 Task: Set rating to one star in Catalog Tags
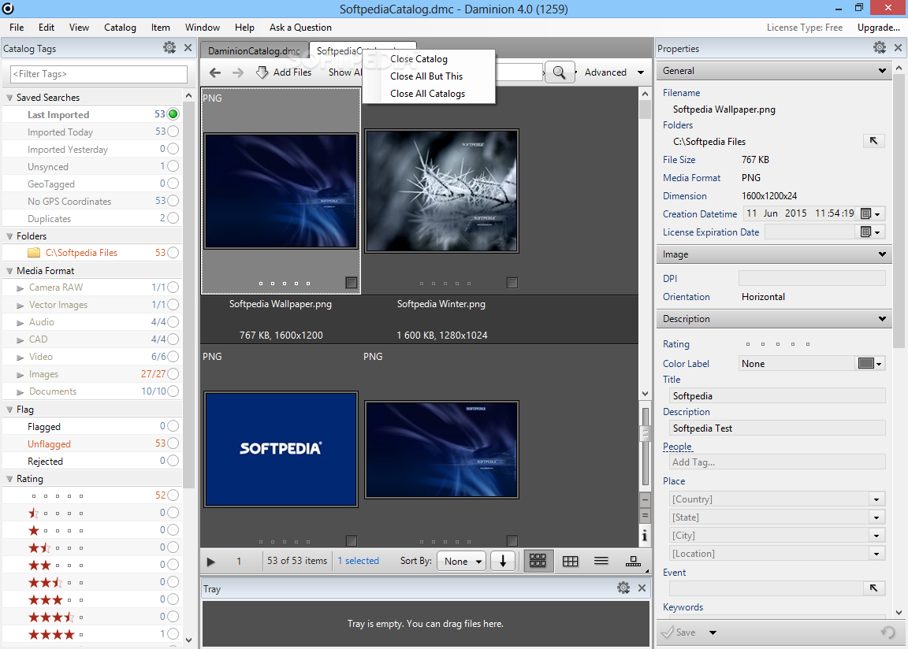pos(34,530)
